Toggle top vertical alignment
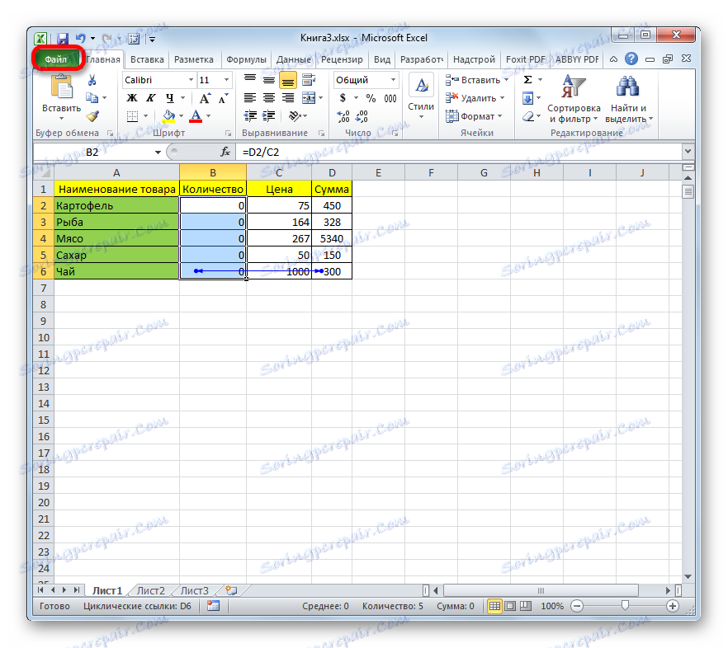 (x=250, y=80)
